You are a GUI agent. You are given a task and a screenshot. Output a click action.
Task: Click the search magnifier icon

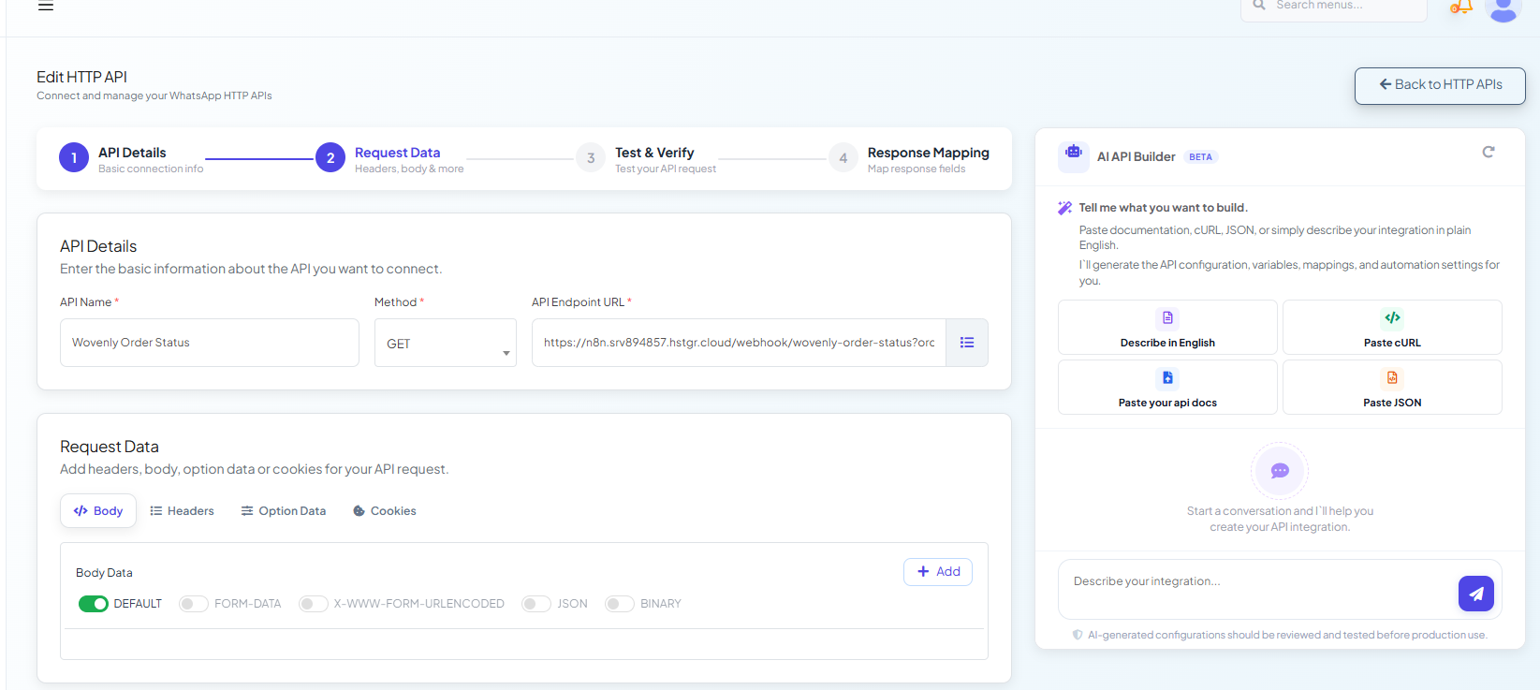pyautogui.click(x=1259, y=6)
